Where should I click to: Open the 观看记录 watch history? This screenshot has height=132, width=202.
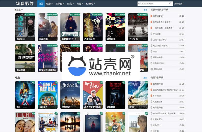pyautogui.click(x=178, y=4)
